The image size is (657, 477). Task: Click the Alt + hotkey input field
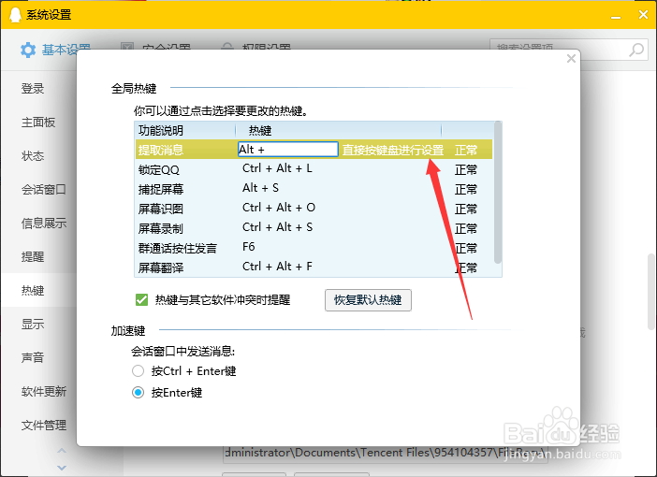tap(288, 150)
